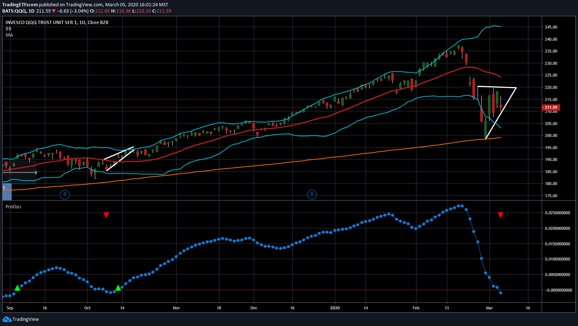Click the '200.00' price axis label
Screen dimensions: 578x326
click(551, 135)
